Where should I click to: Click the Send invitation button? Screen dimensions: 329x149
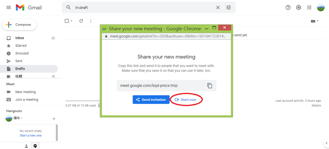151,99
